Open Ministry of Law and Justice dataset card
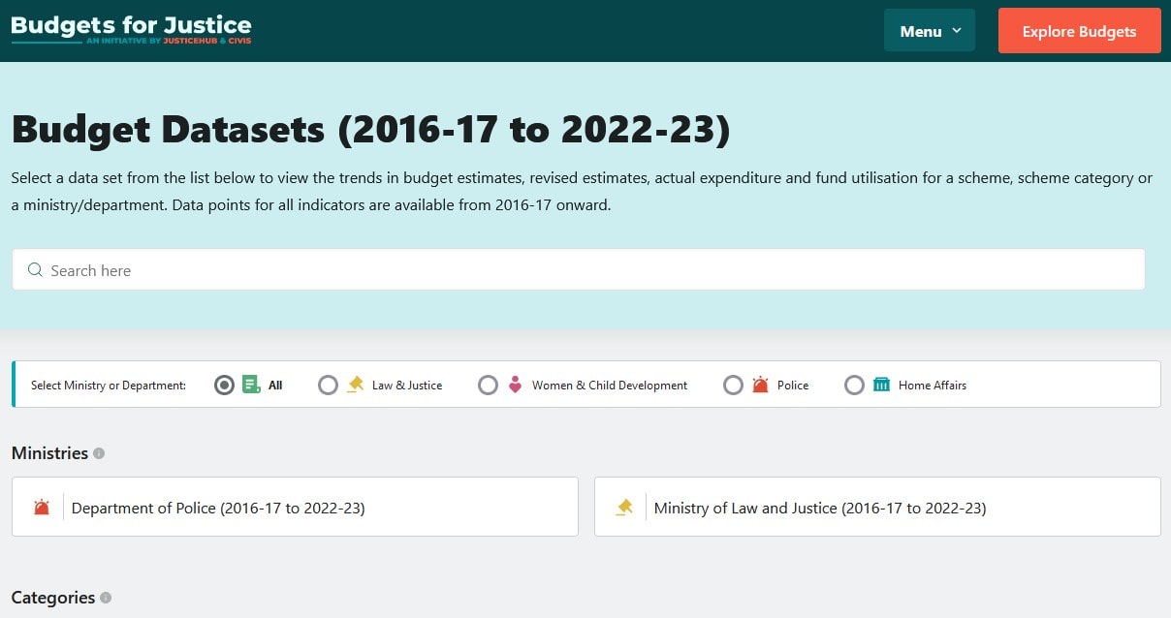1171x618 pixels. click(877, 507)
